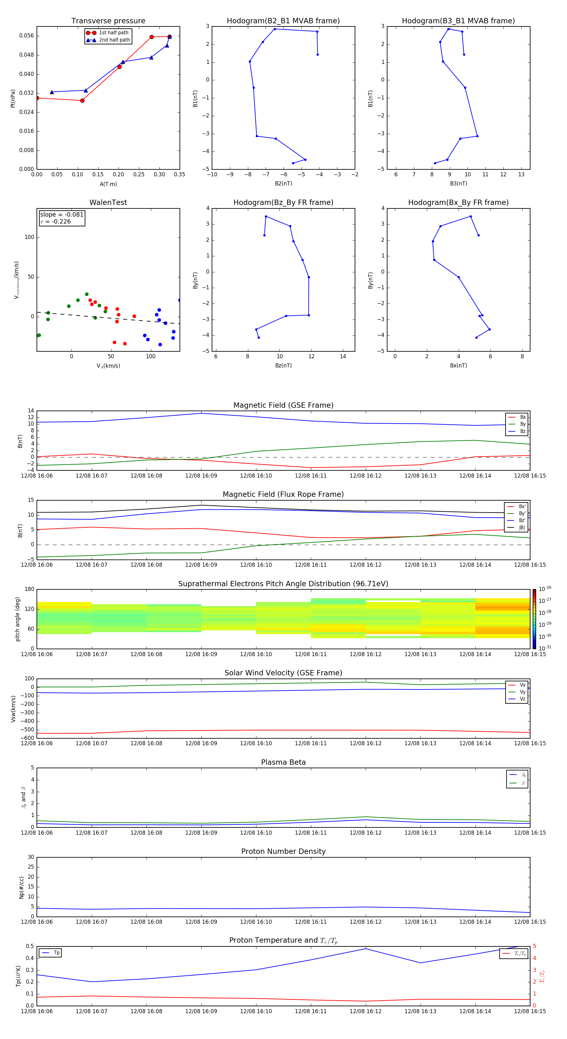The height and width of the screenshot is (1039, 567).
Task: Click the top-right red marker in Transverse pressure
Action: 169,37
